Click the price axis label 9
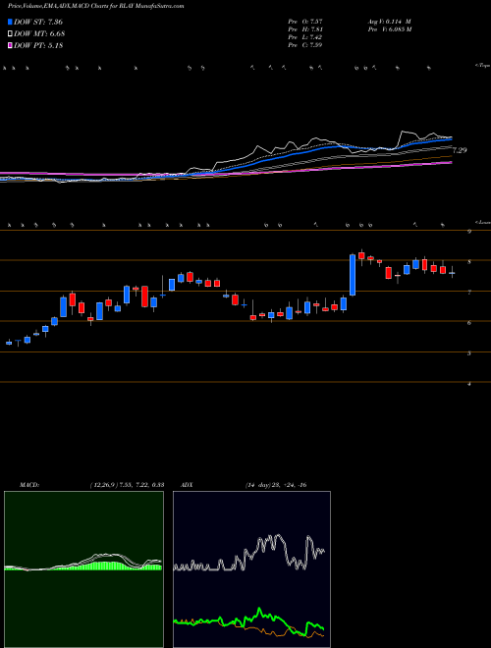Screen dimensions: 491x648 (x=469, y=232)
